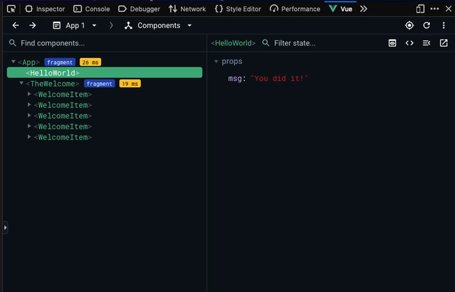The width and height of the screenshot is (455, 292).
Task: Switch to the Network tab
Action: 187,9
